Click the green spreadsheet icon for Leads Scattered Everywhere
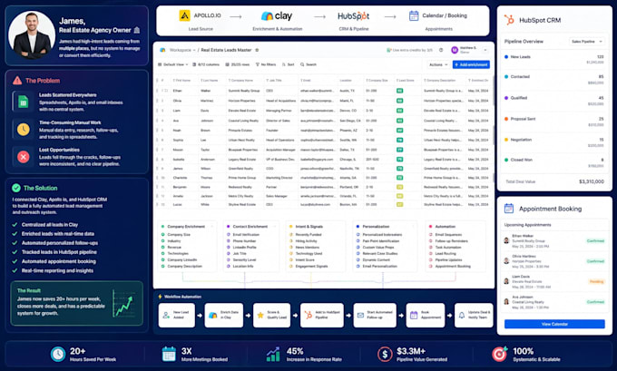 point(24,102)
